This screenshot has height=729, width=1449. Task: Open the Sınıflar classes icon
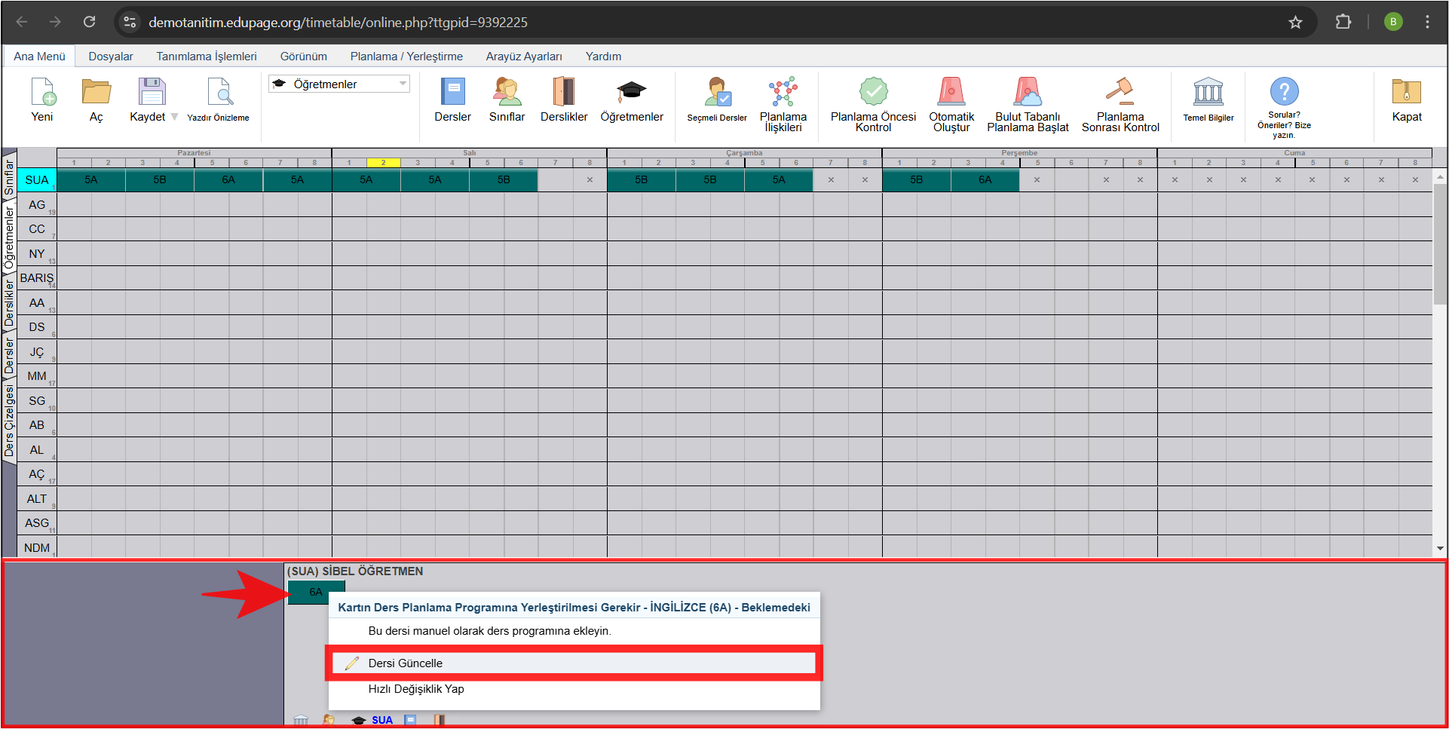click(x=507, y=92)
